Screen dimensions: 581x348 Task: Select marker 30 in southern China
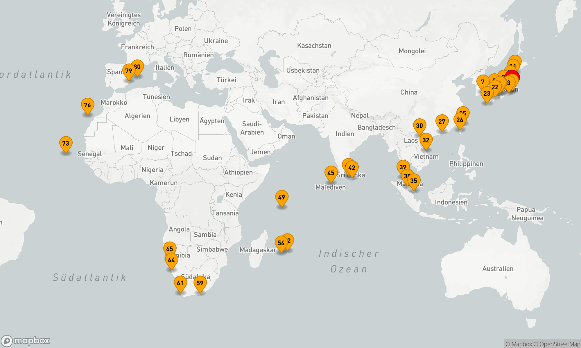click(x=419, y=126)
